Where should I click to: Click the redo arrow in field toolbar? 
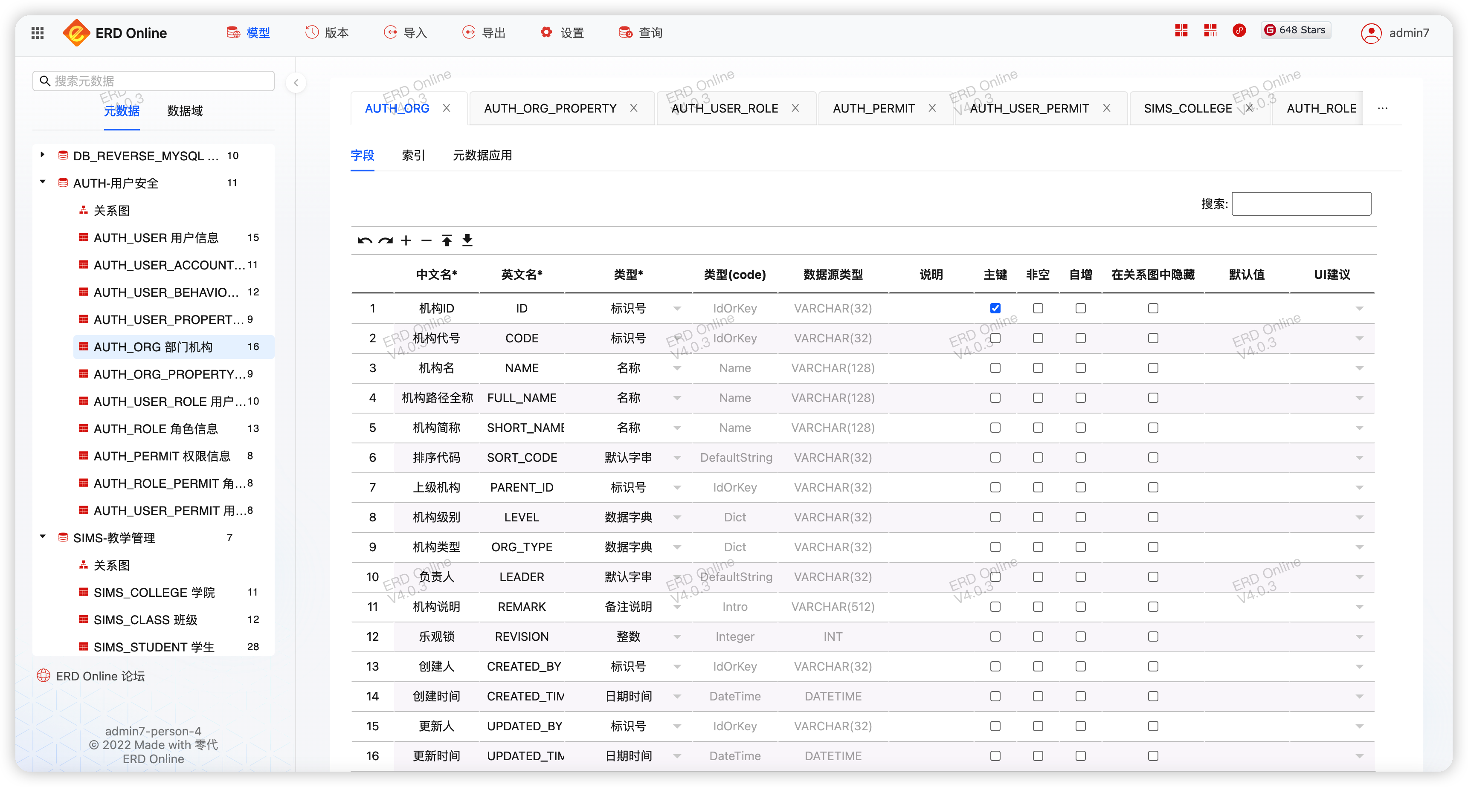click(x=386, y=240)
